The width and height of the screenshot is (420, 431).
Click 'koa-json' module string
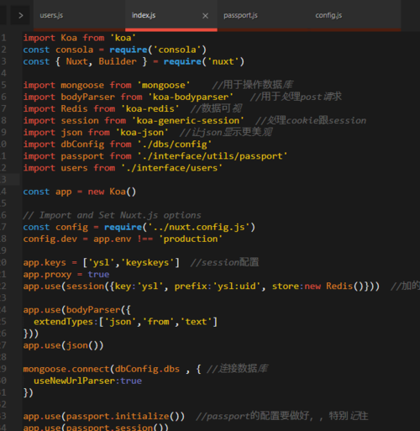click(142, 133)
